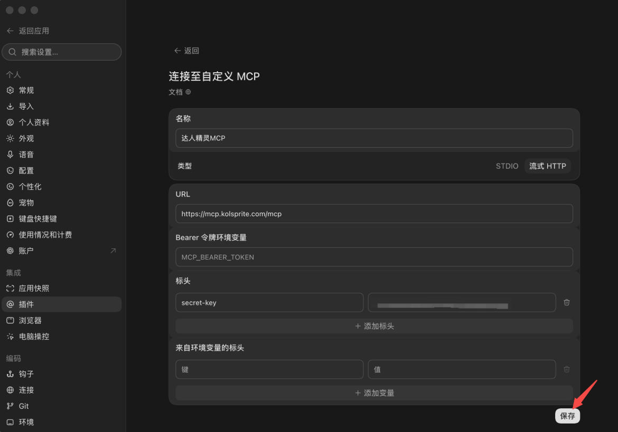The width and height of the screenshot is (618, 432).
Task: Go to 外观 appearance settings
Action: [61, 139]
